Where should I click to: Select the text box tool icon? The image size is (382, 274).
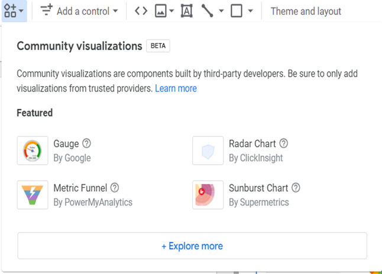pos(187,11)
